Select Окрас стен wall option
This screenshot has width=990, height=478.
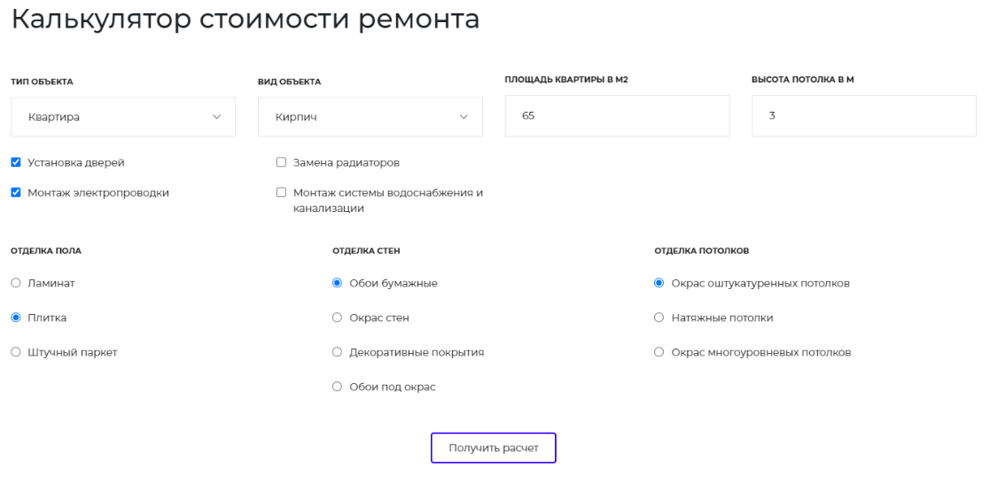click(x=337, y=317)
